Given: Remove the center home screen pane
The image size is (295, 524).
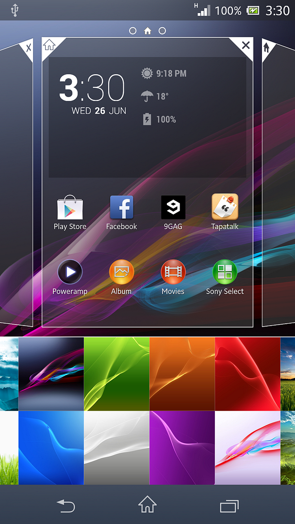Looking at the screenshot, I should 246,46.
